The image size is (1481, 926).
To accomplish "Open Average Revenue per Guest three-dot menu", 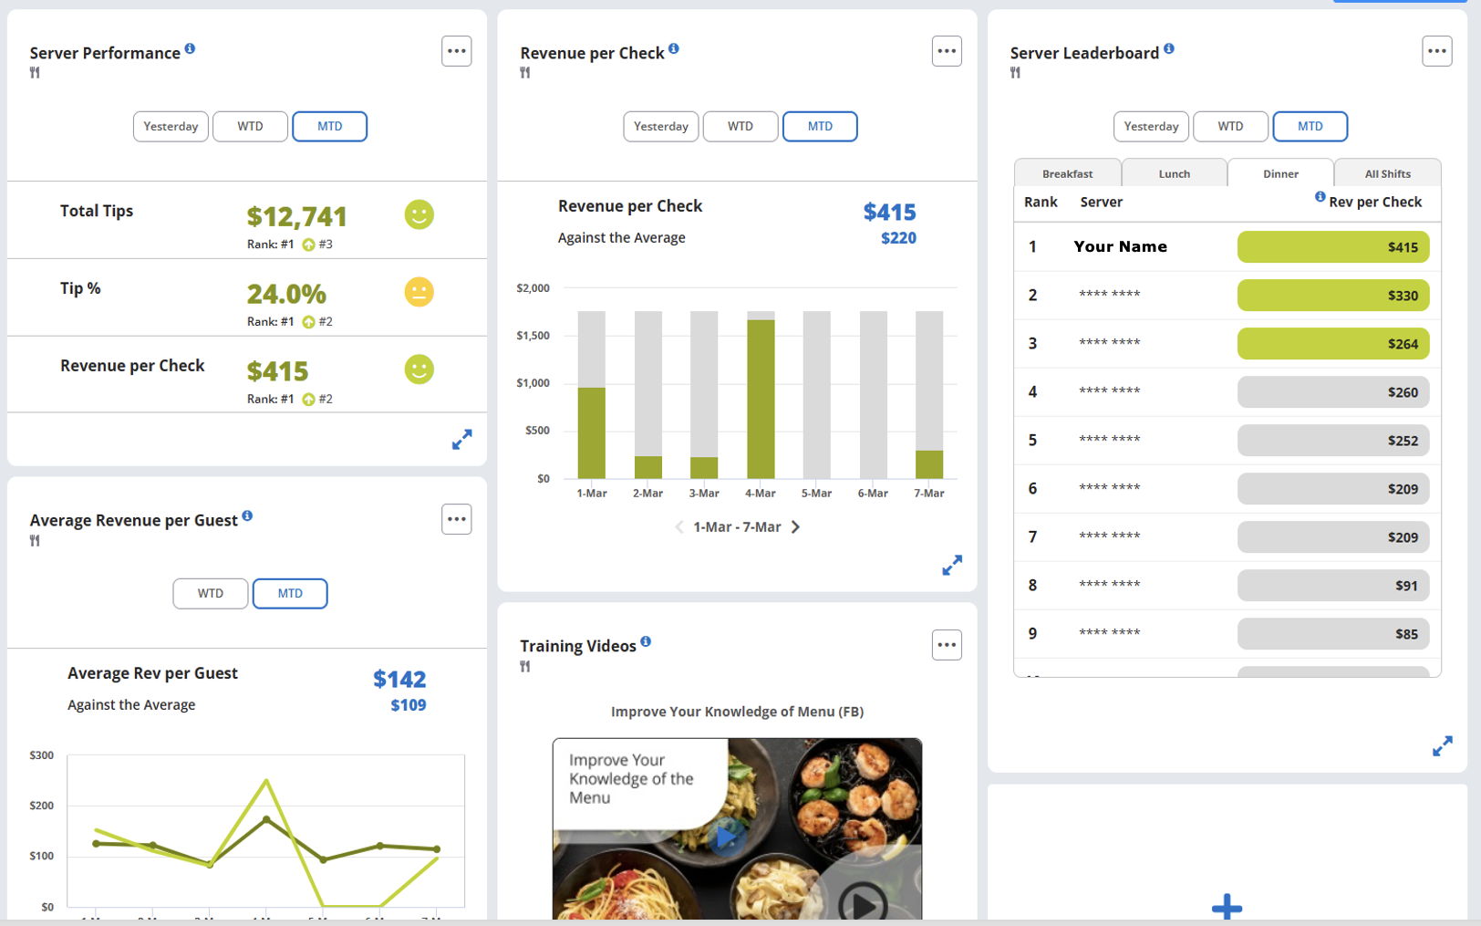I will pyautogui.click(x=457, y=519).
